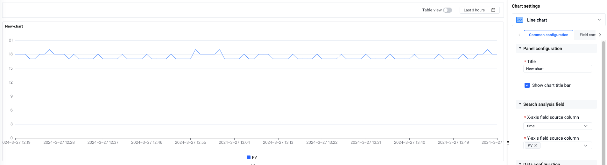Click the PV legend color swatch
This screenshot has width=607, height=165.
[249, 157]
